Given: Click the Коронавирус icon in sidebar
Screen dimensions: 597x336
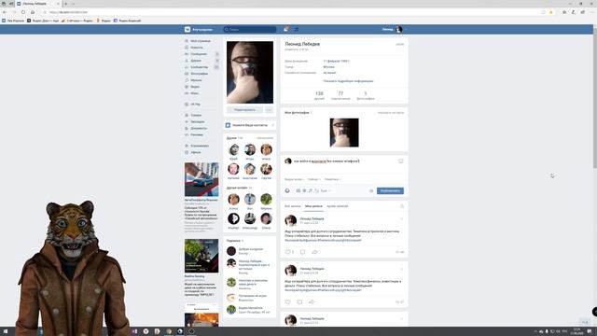Looking at the screenshot, I should point(187,146).
